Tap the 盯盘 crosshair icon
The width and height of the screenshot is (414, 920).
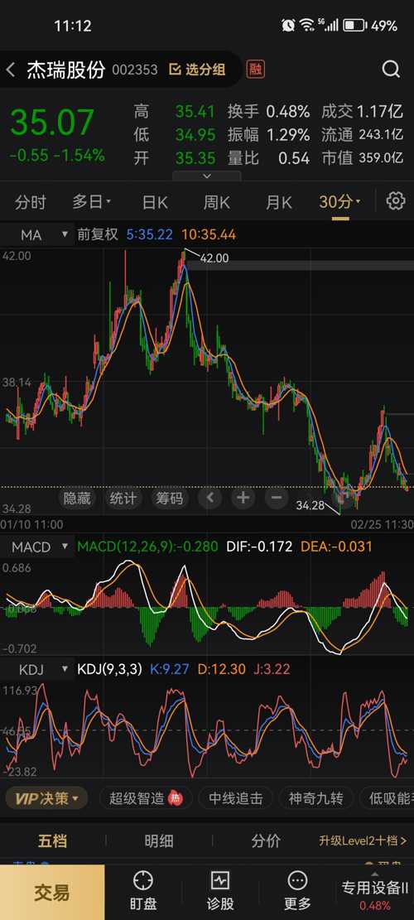coord(143,881)
